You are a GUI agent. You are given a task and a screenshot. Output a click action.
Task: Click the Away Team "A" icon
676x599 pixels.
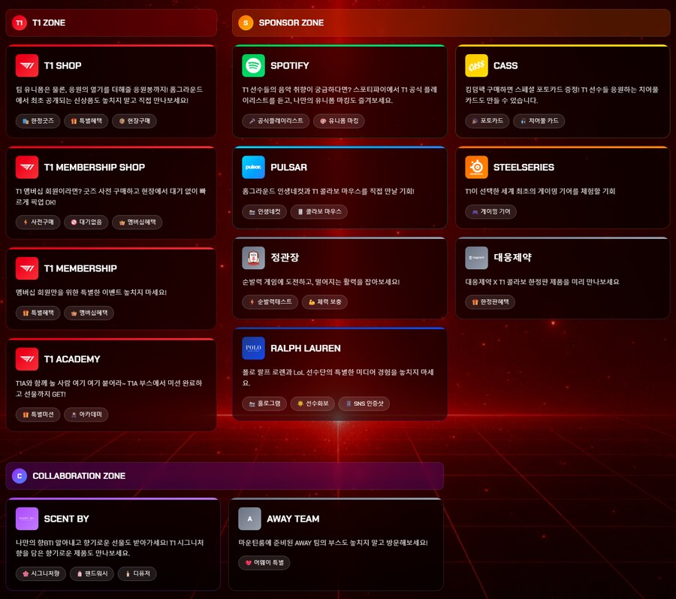249,519
